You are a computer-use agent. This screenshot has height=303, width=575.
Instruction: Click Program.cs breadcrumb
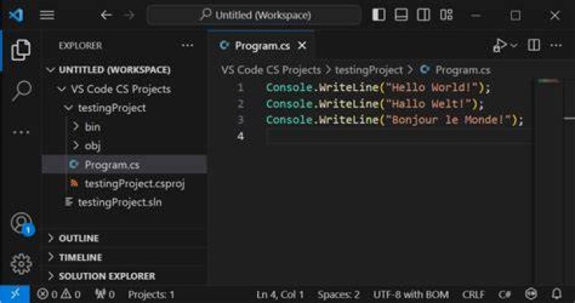(462, 70)
